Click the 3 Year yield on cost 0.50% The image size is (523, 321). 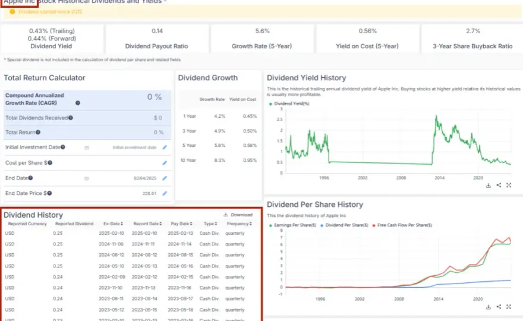tap(250, 131)
